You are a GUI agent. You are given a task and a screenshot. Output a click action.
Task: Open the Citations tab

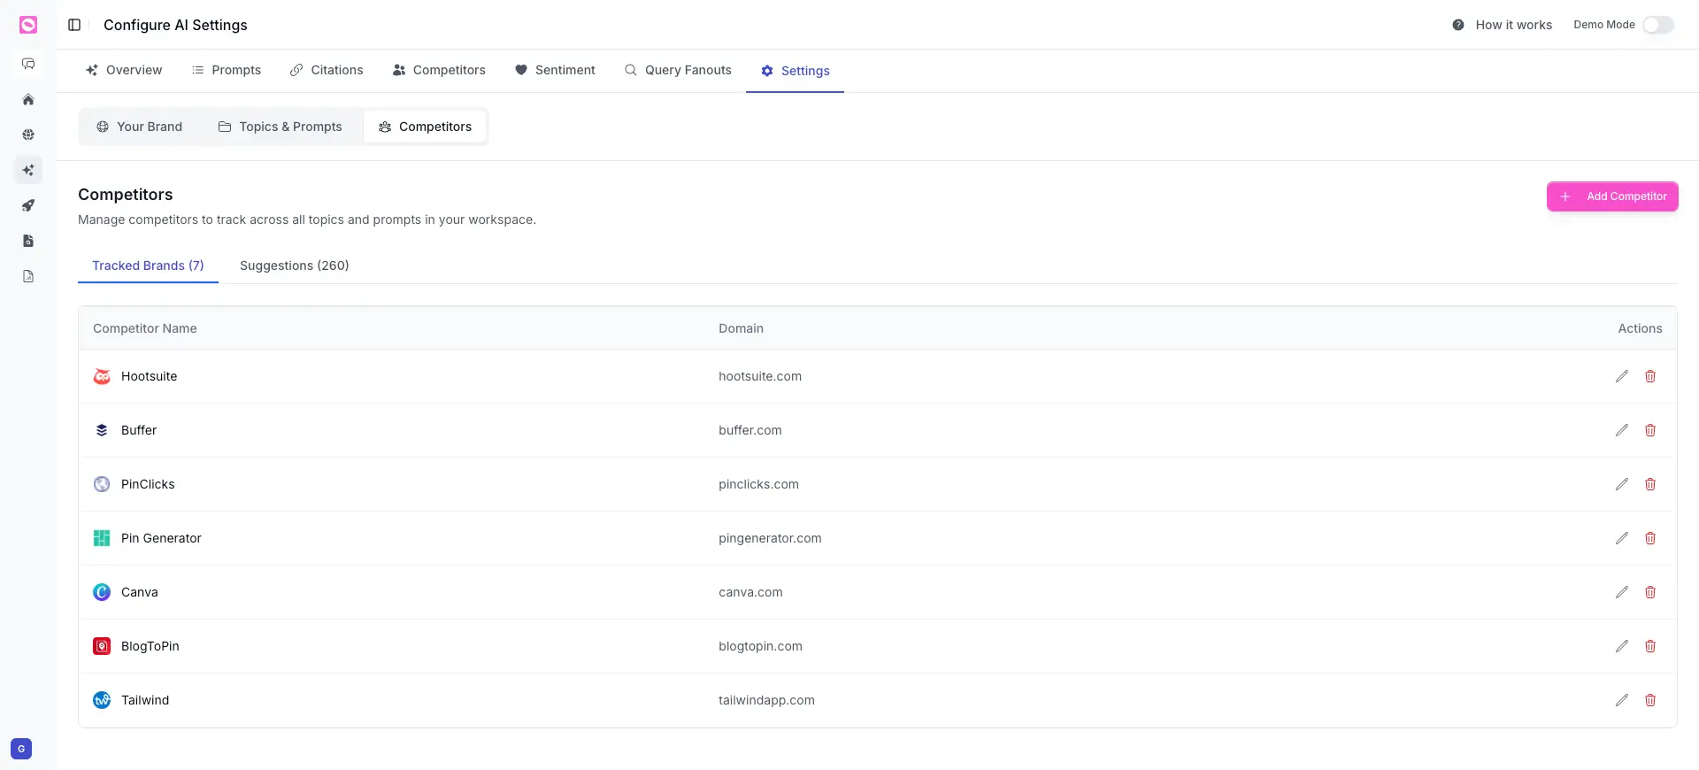point(327,70)
